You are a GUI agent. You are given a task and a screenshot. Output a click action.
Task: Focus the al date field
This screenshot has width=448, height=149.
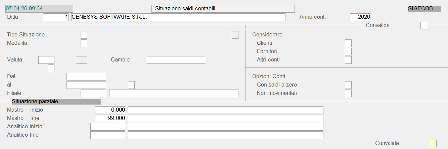[x=86, y=85]
